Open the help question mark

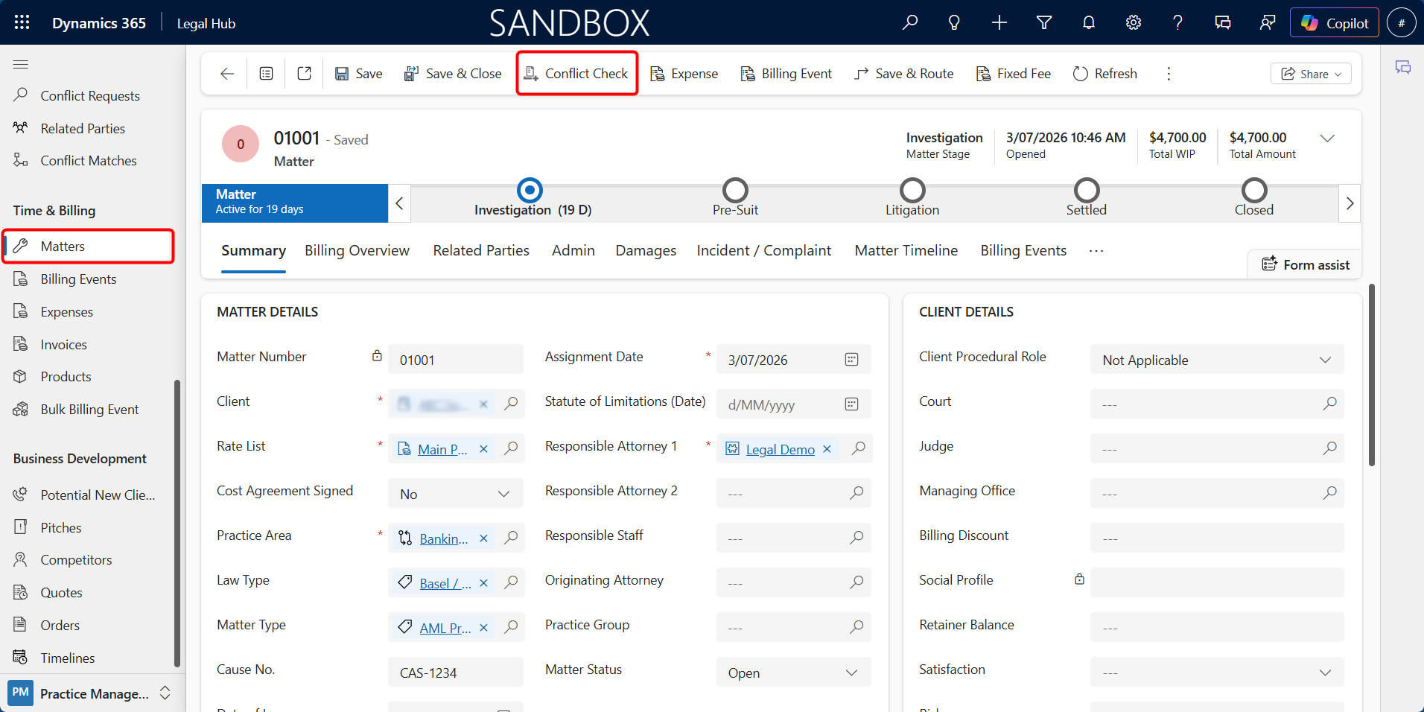pos(1177,22)
